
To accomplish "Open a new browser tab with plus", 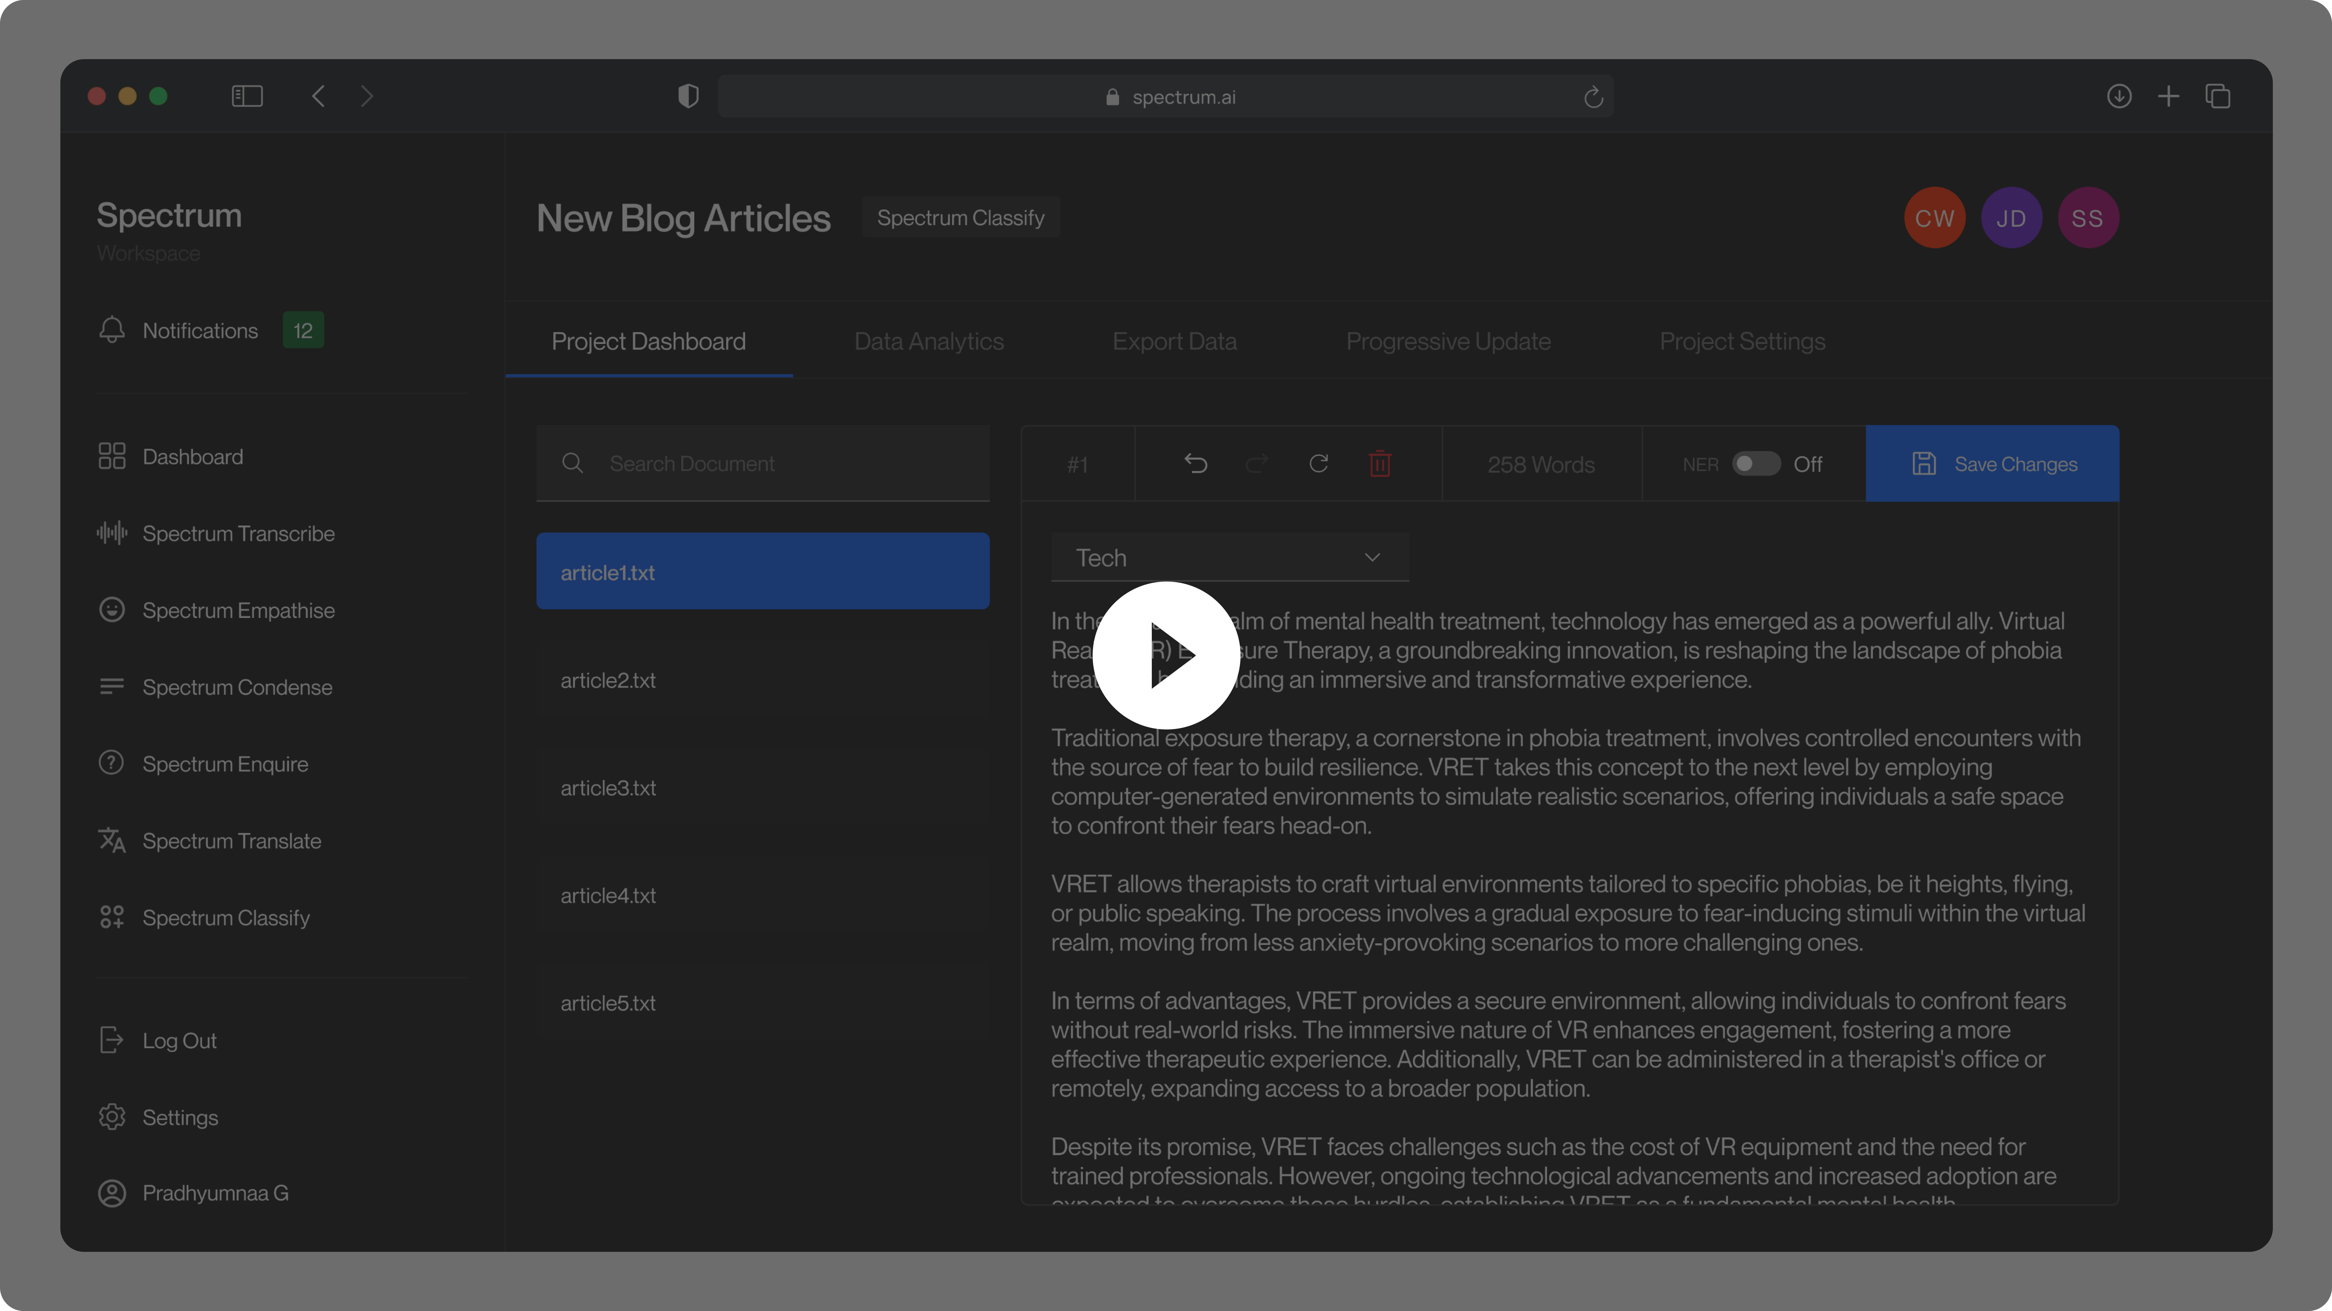I will click(2168, 96).
